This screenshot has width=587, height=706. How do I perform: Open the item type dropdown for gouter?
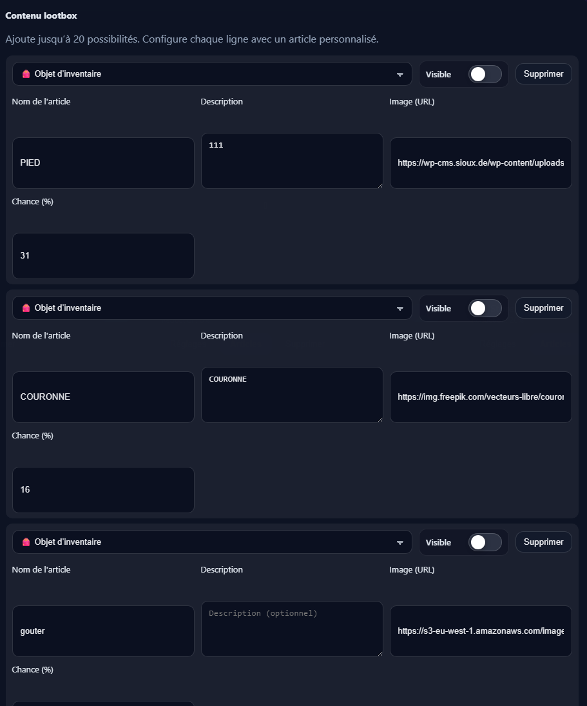[212, 542]
